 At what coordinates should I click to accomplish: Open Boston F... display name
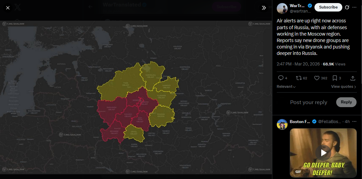pos(300,122)
